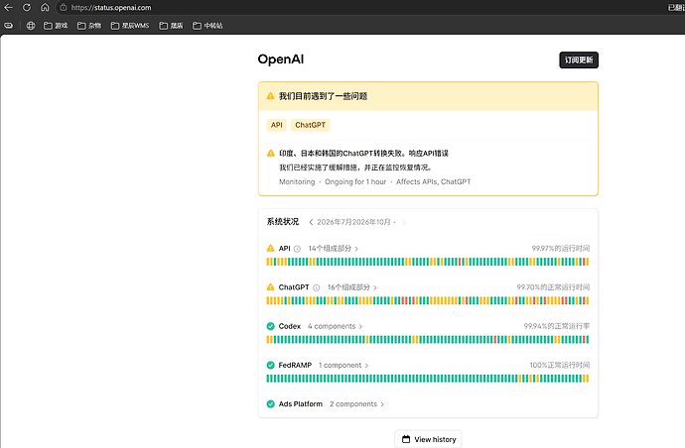Click the FedRAMP 100% uptime text

coord(560,365)
